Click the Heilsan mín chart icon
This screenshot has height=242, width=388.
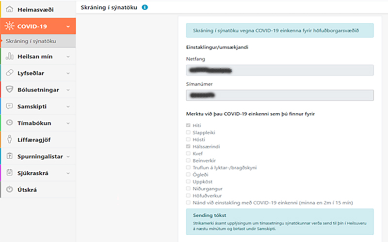[x=9, y=56]
